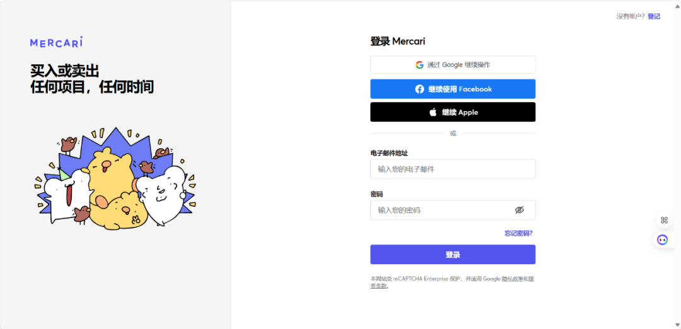Screen dimensions: 681x329
Task: Click the Google logo icon
Action: [x=419, y=65]
